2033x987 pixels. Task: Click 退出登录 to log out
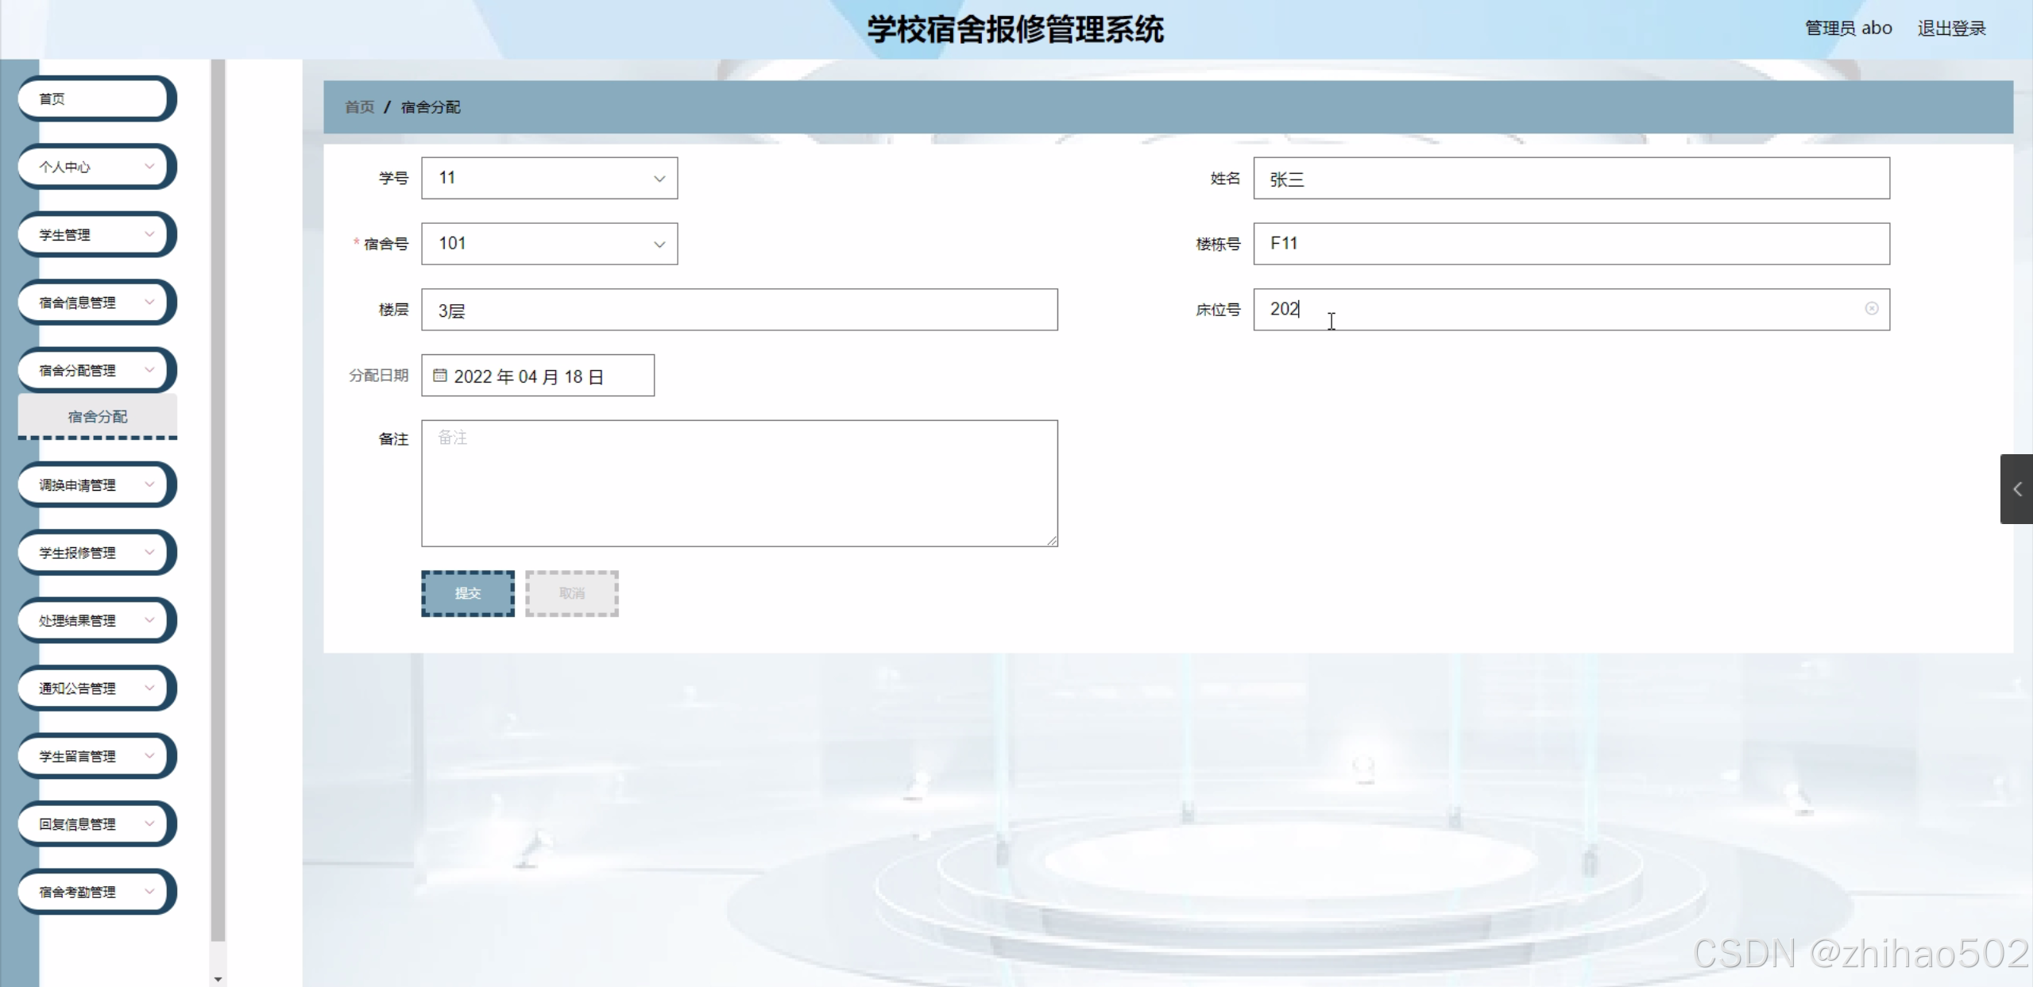click(1950, 29)
